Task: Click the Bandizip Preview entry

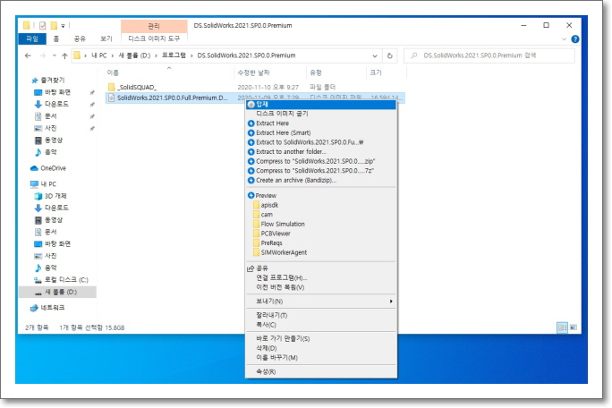Action: pyautogui.click(x=321, y=195)
